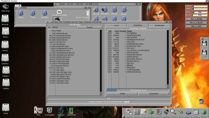Screen dimensions: 209x118
Task: Click the Util_FILES button
Action: pos(196,23)
